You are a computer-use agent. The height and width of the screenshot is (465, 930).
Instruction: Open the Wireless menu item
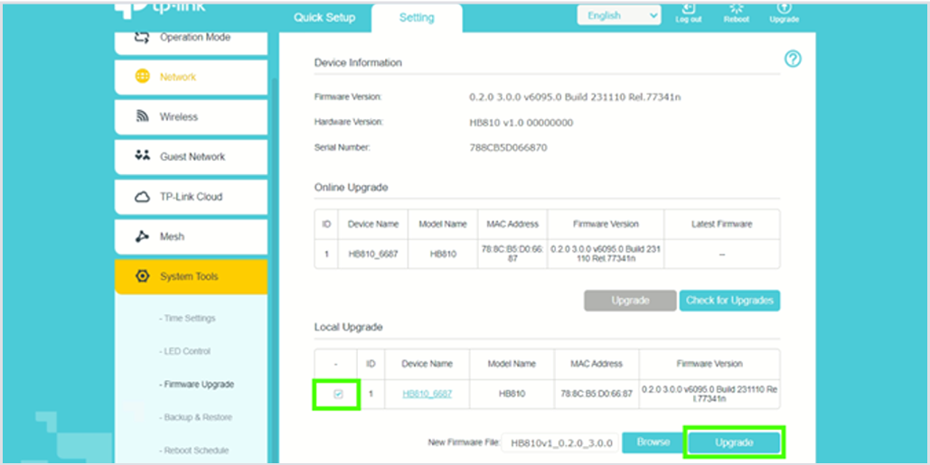pyautogui.click(x=191, y=117)
